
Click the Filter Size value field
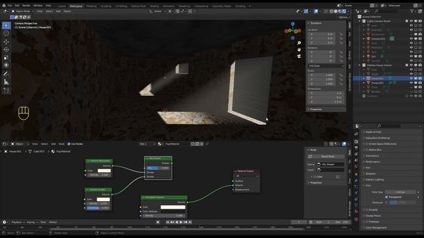[400, 192]
